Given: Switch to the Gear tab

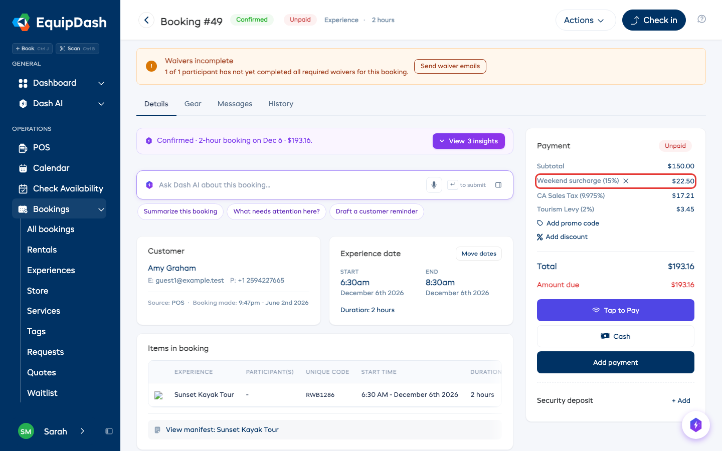Looking at the screenshot, I should coord(193,104).
